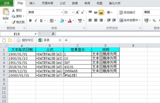This screenshot has width=160, height=103.
Task: Select cell showing 2958465
Action: click(x=77, y=71)
